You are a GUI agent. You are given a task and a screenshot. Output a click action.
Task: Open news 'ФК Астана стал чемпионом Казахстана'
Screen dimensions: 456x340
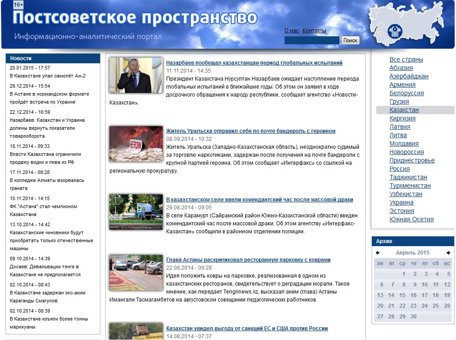click(43, 211)
